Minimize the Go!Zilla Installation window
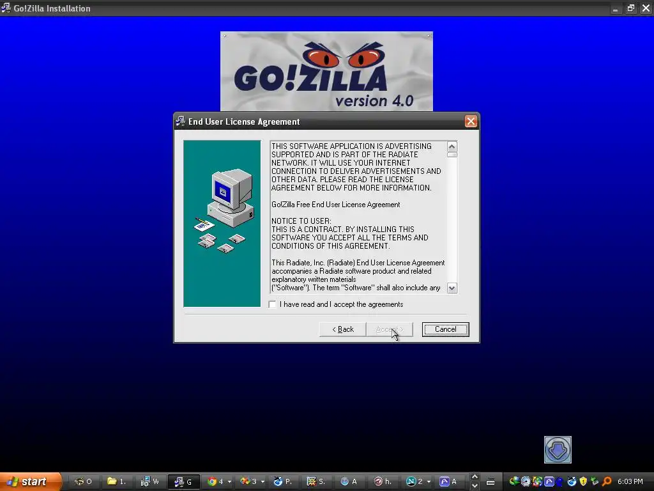Screen dimensions: 654x491 pyautogui.click(x=615, y=8)
